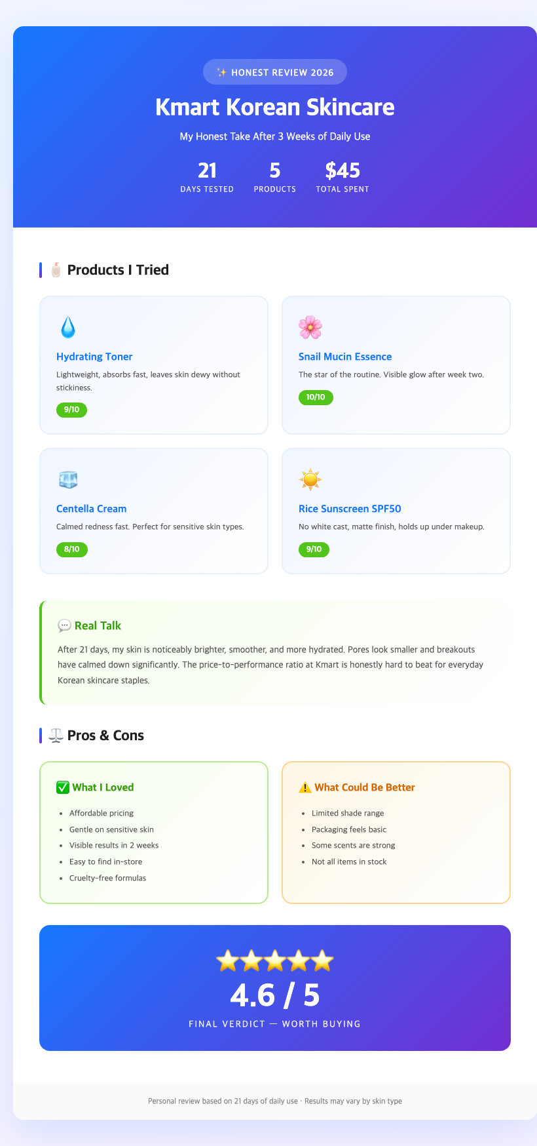Click the water droplet icon on Hydrating Toner
Viewport: 537px width, 1146px height.
coord(68,327)
